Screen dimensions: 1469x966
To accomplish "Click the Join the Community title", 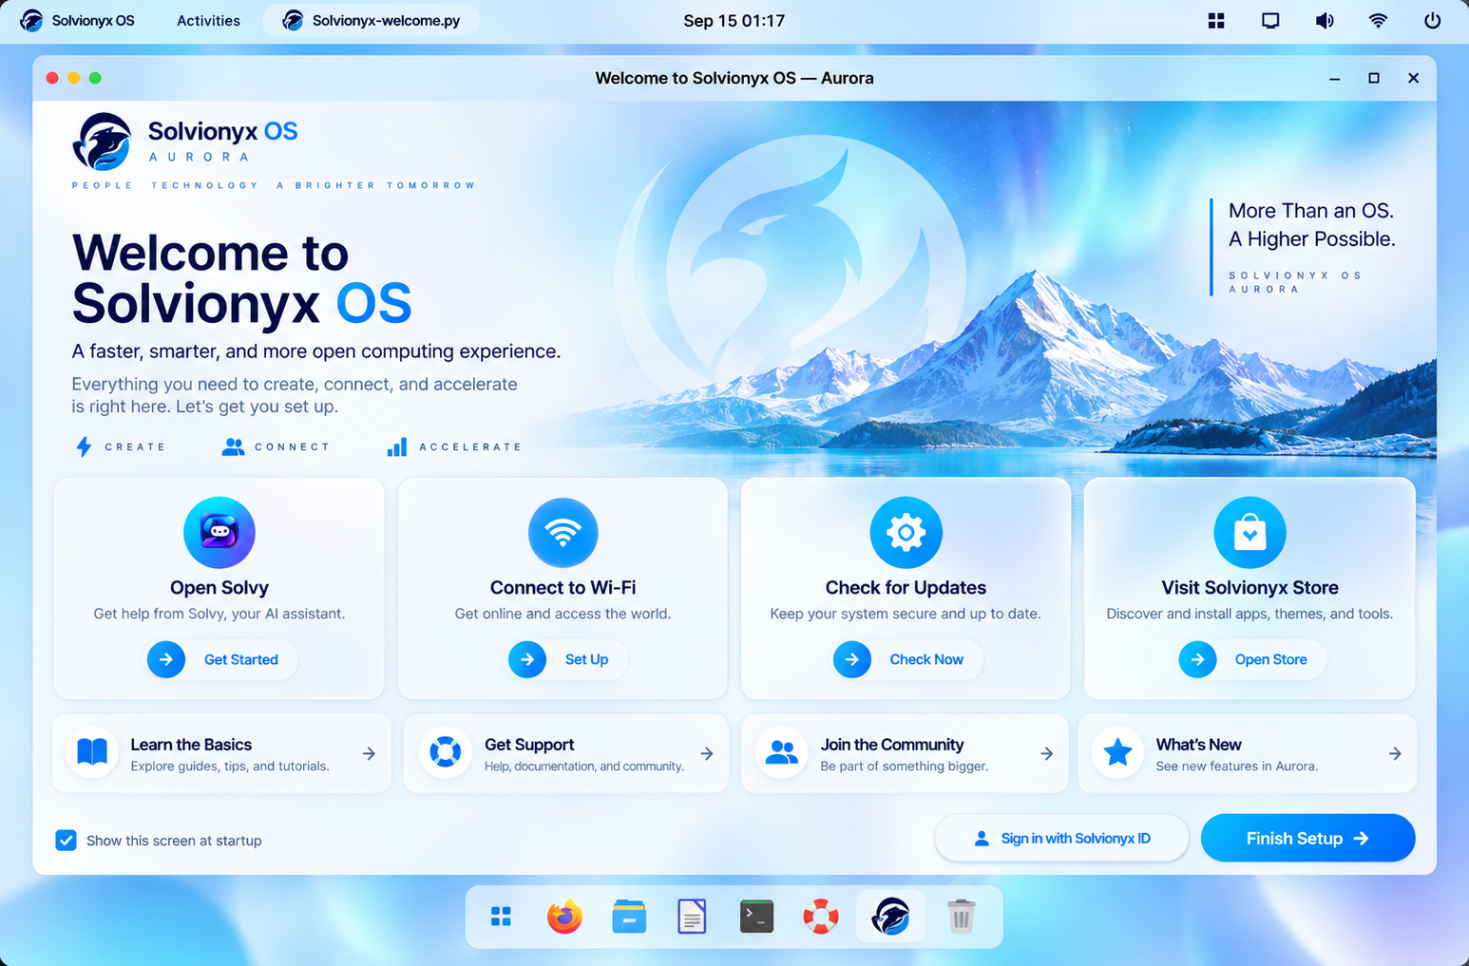I will pos(892,745).
